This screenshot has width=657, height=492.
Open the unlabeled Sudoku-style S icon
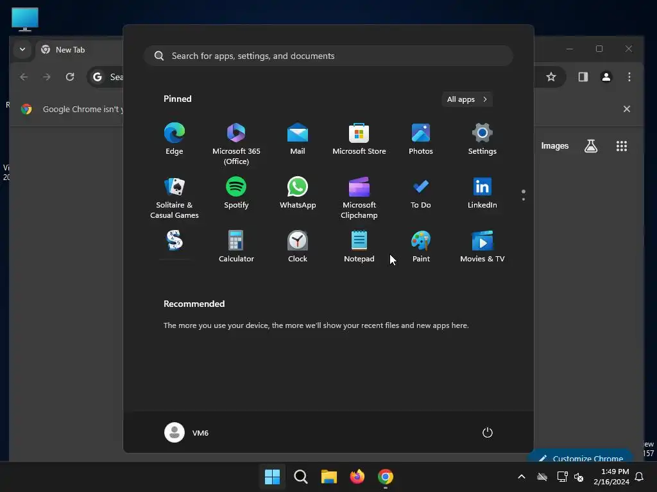click(175, 241)
